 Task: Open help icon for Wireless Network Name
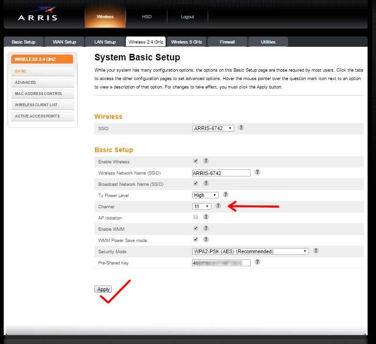click(x=257, y=172)
